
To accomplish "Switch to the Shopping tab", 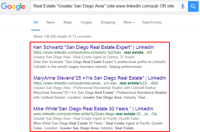I will [108, 22].
